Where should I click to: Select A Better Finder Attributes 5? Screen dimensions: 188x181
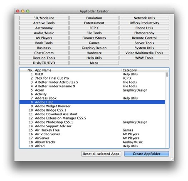click(92, 82)
